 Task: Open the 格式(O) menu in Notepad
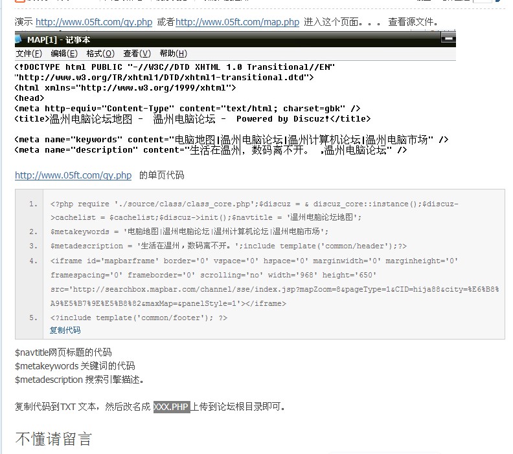pos(100,53)
